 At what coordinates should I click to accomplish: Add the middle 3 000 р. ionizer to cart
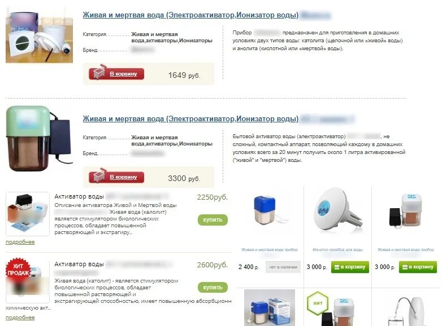(x=350, y=267)
